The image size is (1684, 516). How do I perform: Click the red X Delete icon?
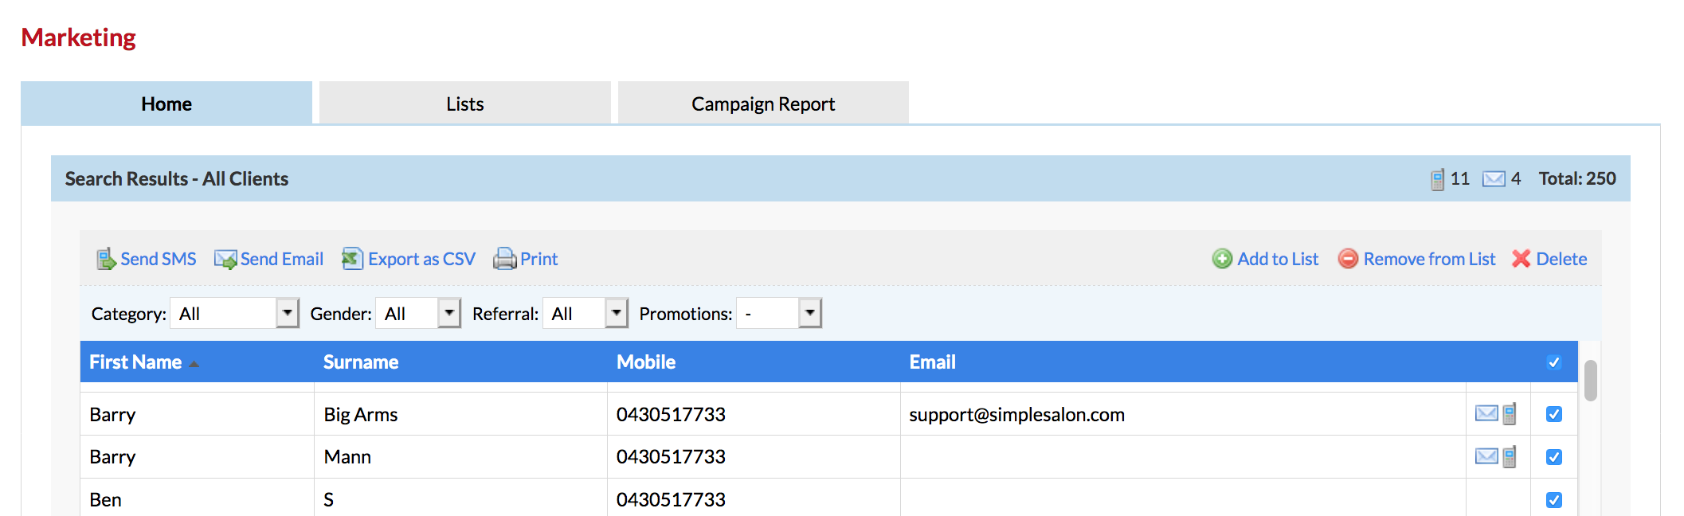coord(1521,259)
